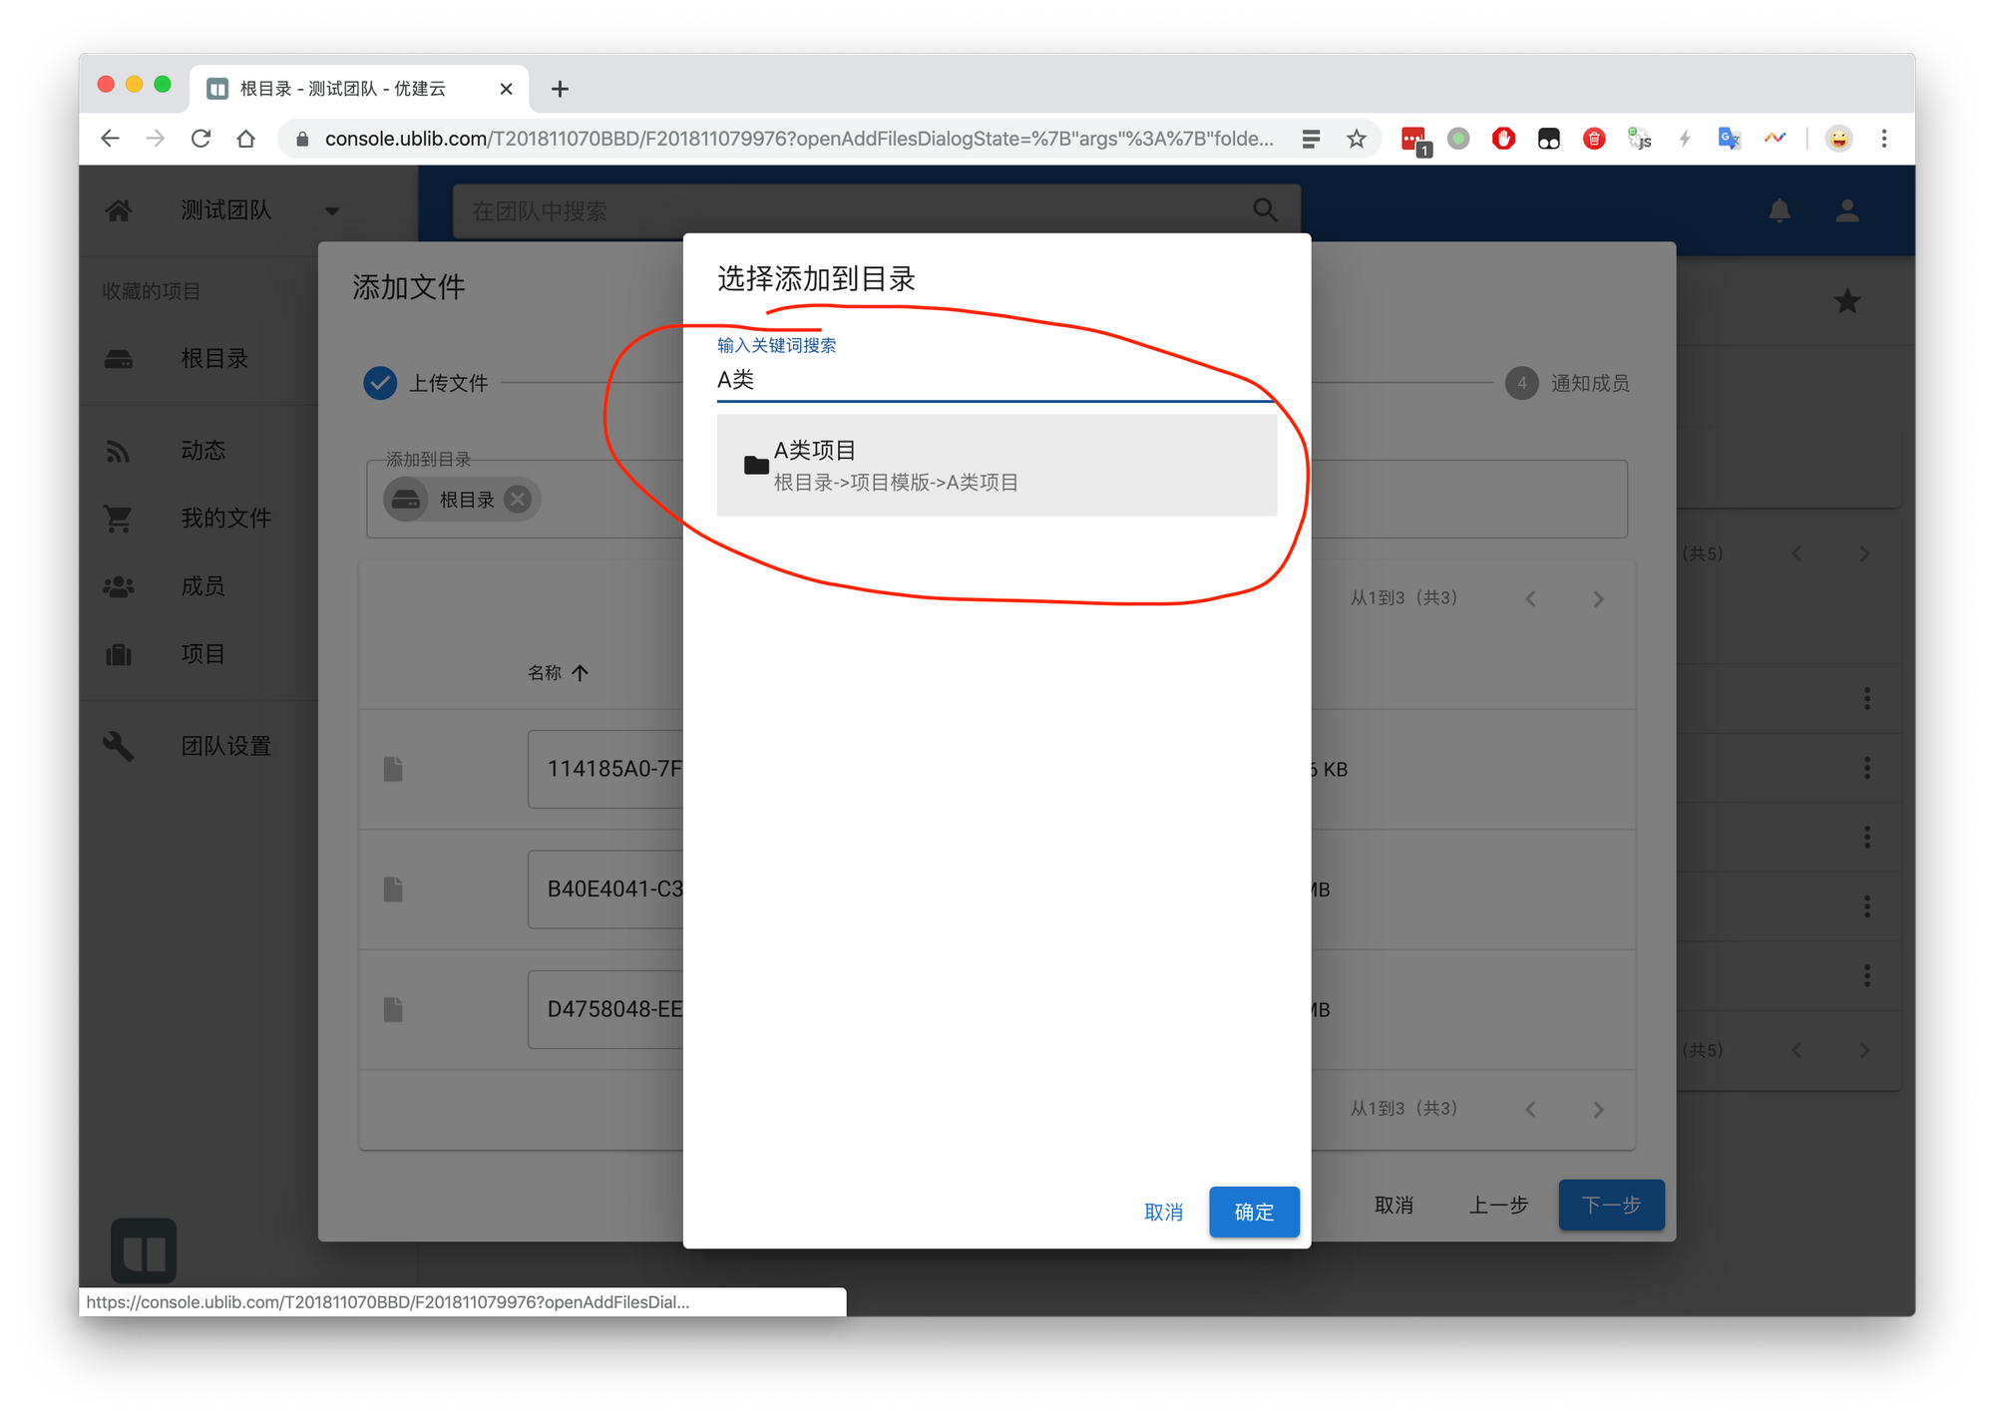The image size is (1995, 1422).
Task: Reload the browser page
Action: 200,139
